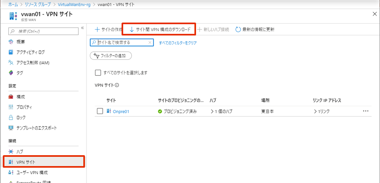Click the 東日本 location cell
Image resolution: width=380 pixels, height=183 pixels.
pos(268,112)
